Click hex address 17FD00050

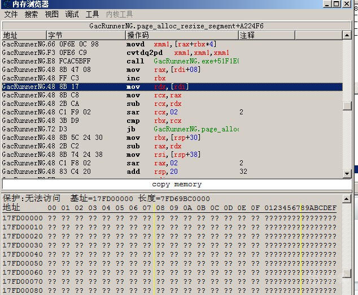(23, 263)
